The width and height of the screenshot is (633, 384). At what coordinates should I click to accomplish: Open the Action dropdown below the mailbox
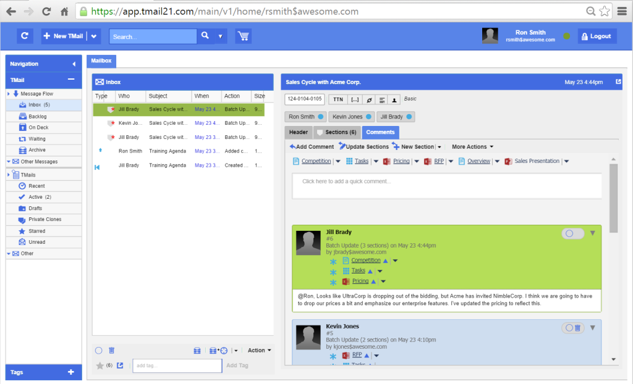coord(258,349)
